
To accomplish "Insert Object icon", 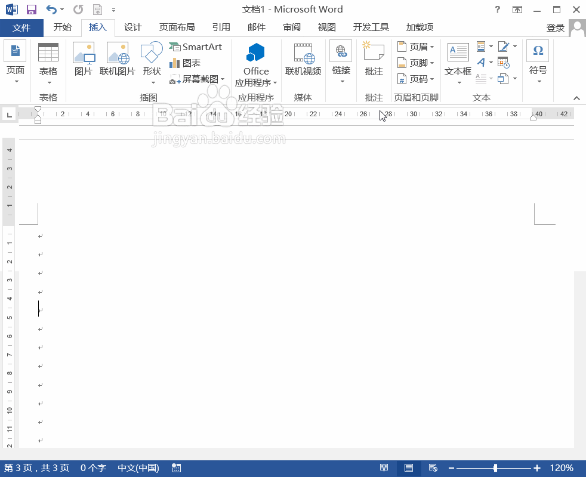I will point(504,79).
